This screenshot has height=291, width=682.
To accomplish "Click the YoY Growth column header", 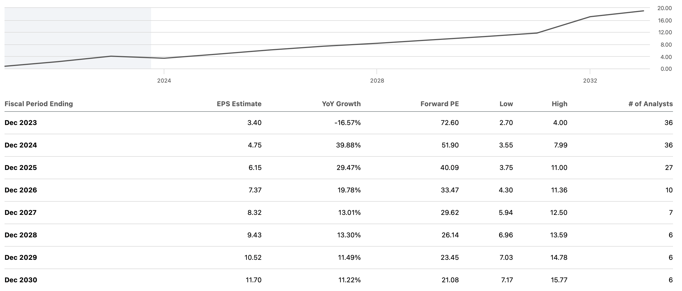I will tap(341, 104).
